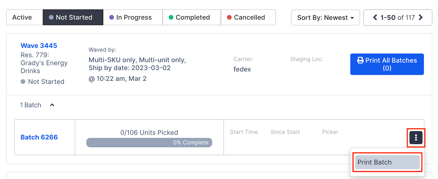
Task: Click the Sort By caret arrow
Action: (351, 17)
